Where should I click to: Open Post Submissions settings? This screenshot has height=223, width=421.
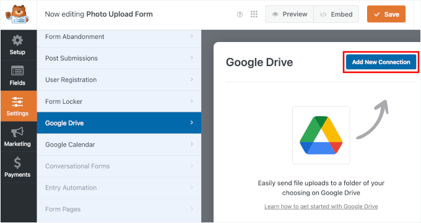pos(119,58)
